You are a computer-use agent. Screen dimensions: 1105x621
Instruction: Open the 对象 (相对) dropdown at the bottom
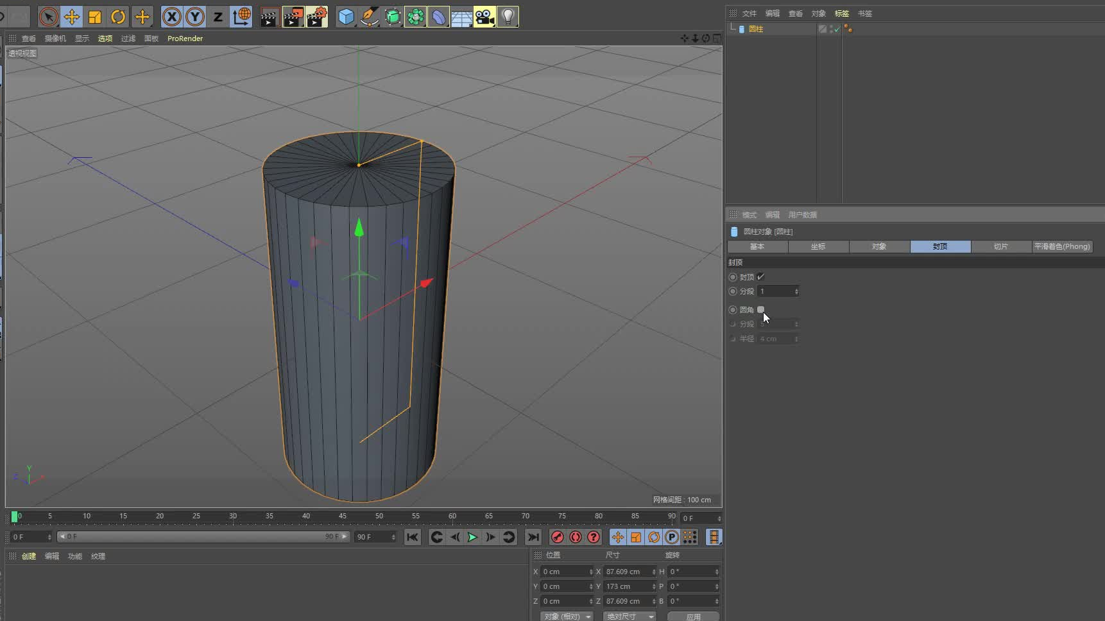coord(566,616)
